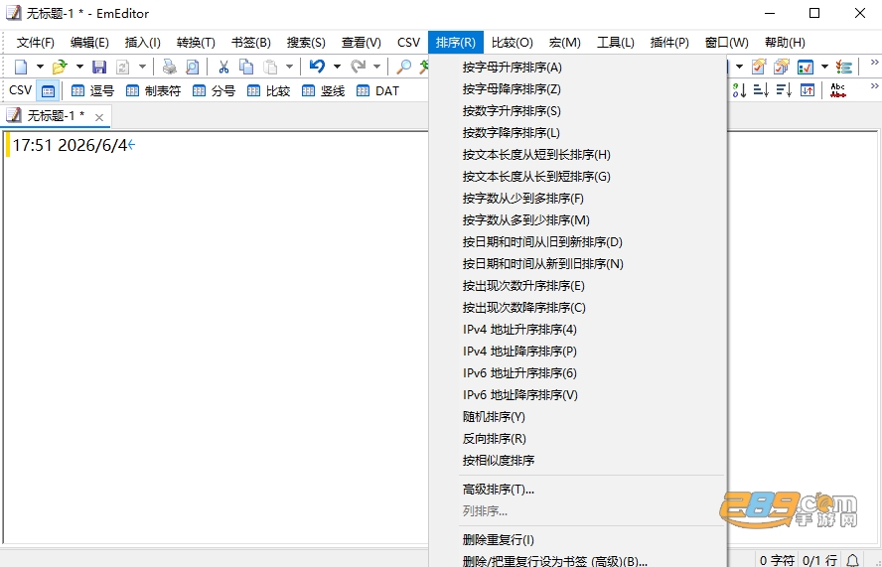882x567 pixels.
Task: Click the Cut scissors icon
Action: tap(223, 67)
